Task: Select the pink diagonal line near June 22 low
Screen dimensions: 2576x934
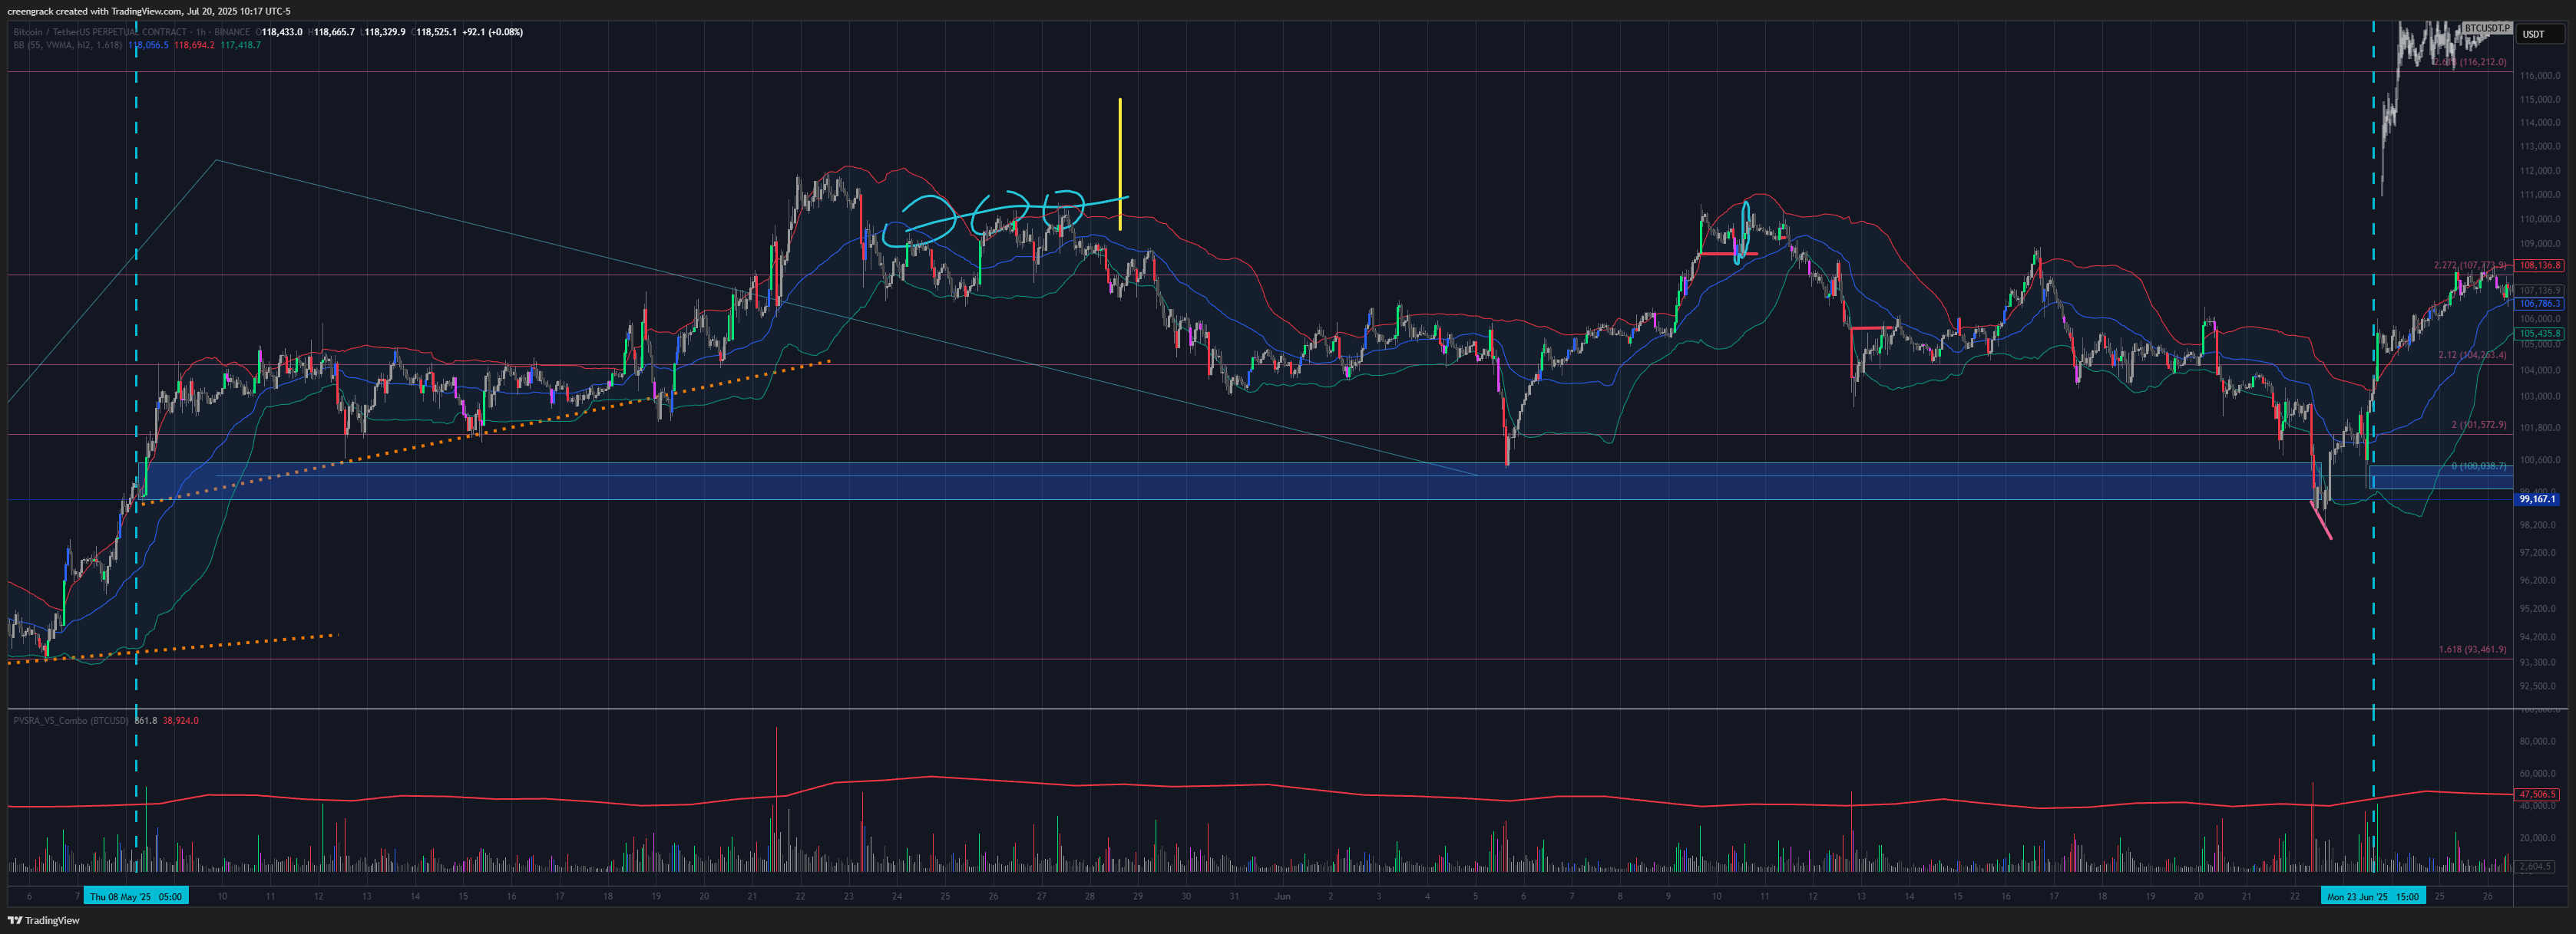Action: click(x=2321, y=521)
